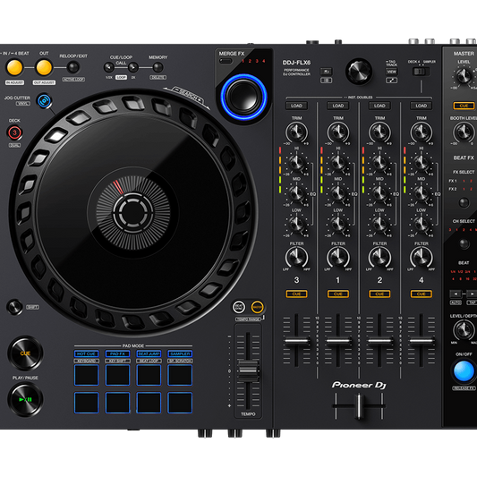Select HOT CUE pad mode

[87, 353]
